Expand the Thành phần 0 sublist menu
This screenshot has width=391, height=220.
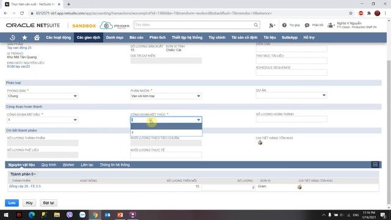23,174
